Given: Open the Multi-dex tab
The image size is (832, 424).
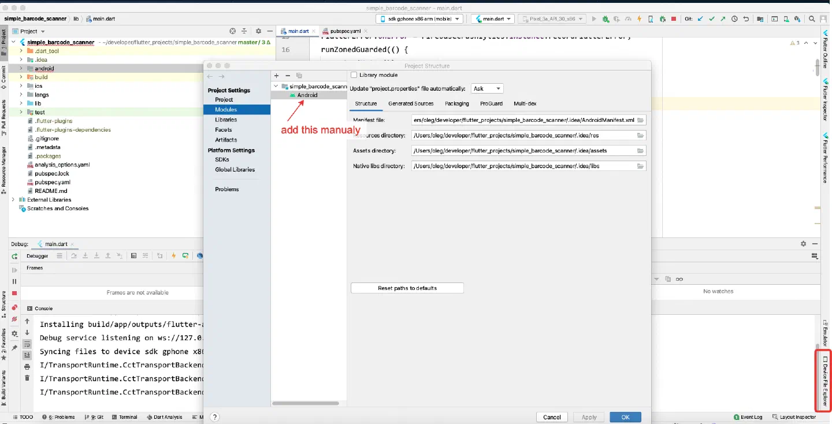Looking at the screenshot, I should pos(525,103).
